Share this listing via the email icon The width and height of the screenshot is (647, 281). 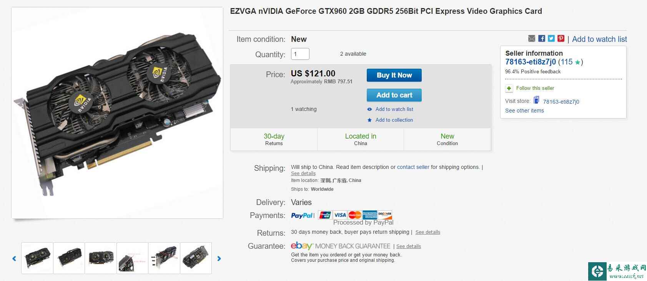tap(532, 38)
